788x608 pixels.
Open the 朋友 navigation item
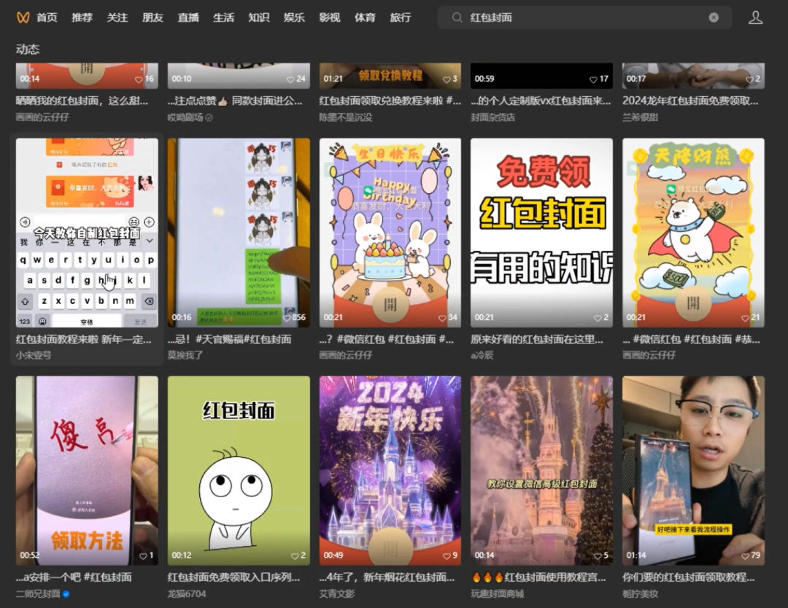pos(152,17)
